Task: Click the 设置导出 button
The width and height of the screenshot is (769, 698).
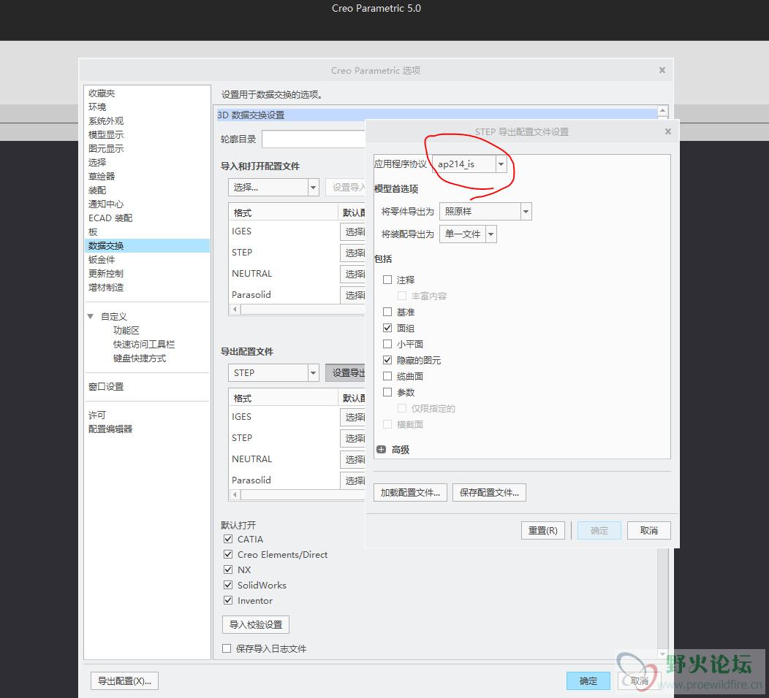Action: [x=345, y=373]
